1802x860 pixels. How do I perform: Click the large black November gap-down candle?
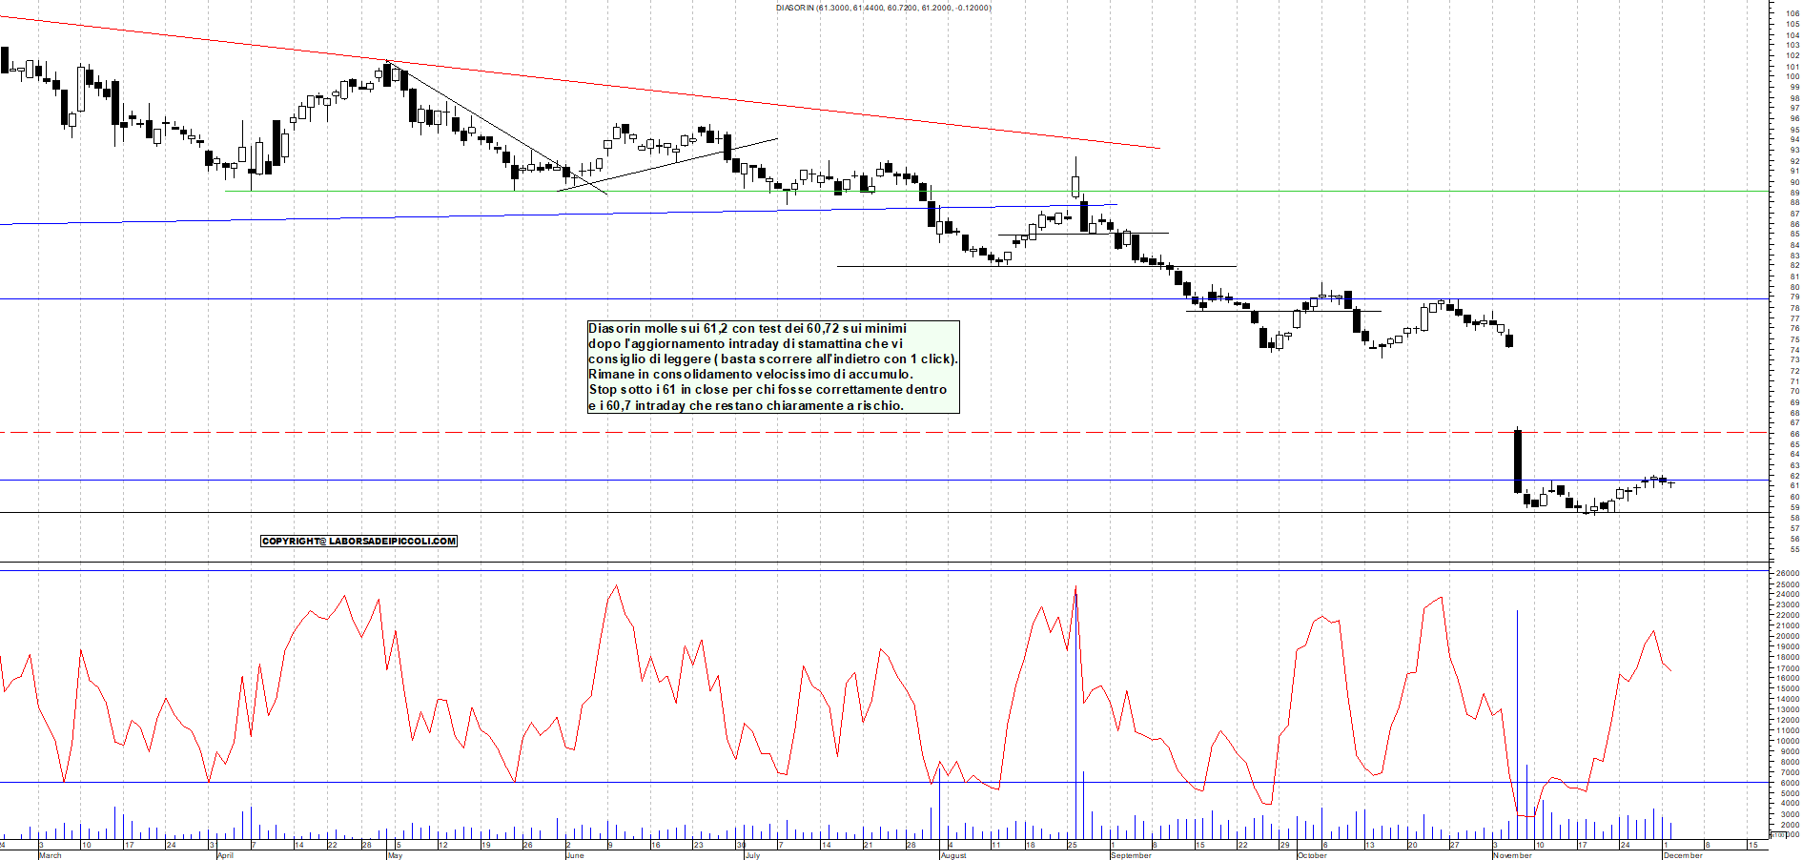pos(1518,461)
